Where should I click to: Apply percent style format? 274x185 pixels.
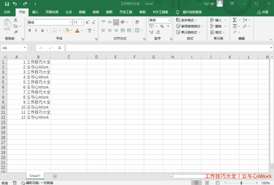click(162, 26)
